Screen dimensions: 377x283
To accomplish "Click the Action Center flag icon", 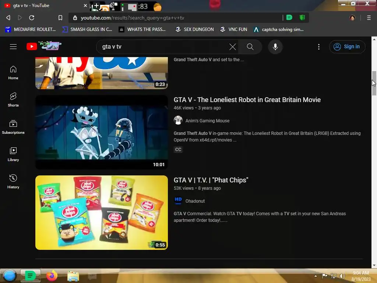I will (325, 276).
